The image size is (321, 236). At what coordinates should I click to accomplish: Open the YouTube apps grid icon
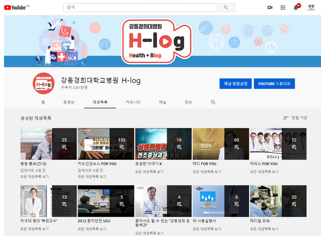283,7
